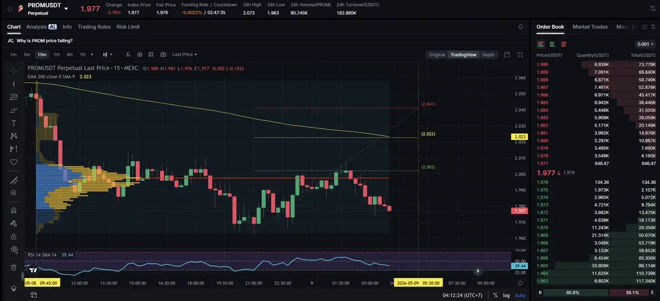The height and width of the screenshot is (301, 660).
Task: Select the trend line drawing tool
Action: click(x=13, y=84)
